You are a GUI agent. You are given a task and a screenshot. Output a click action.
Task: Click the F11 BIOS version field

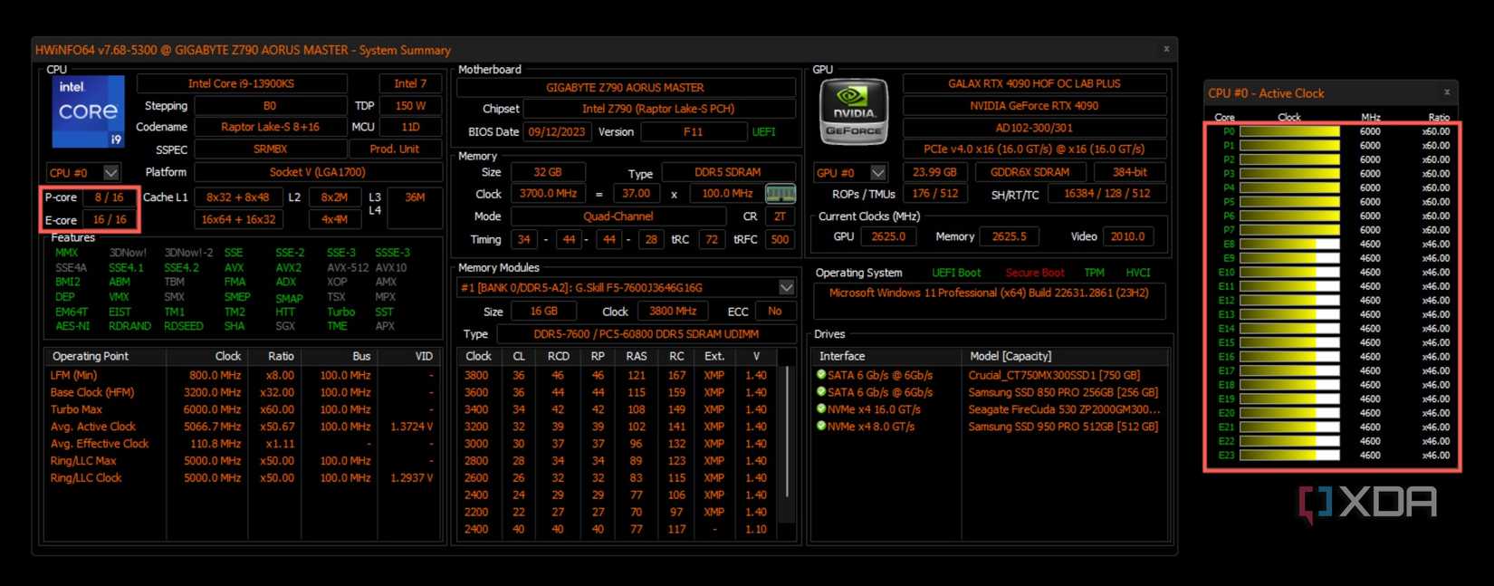pyautogui.click(x=693, y=131)
